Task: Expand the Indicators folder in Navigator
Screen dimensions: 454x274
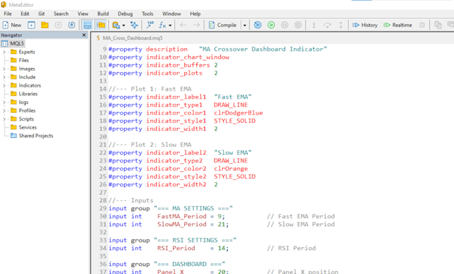Action: click(x=4, y=85)
